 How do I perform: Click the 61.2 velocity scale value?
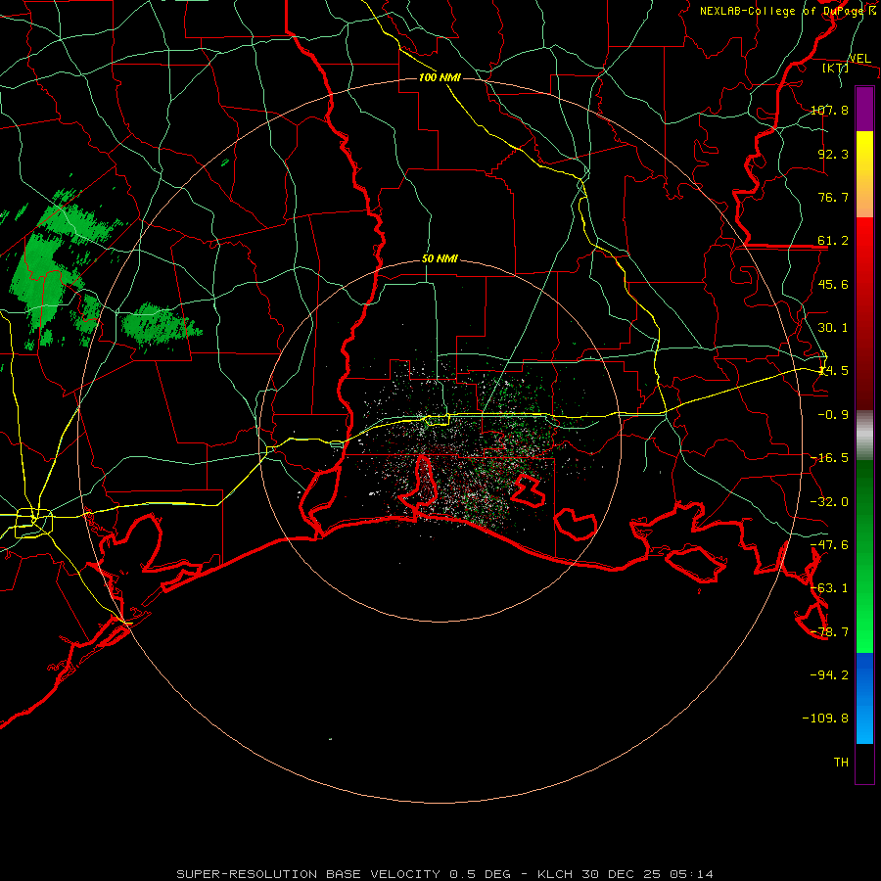(833, 241)
